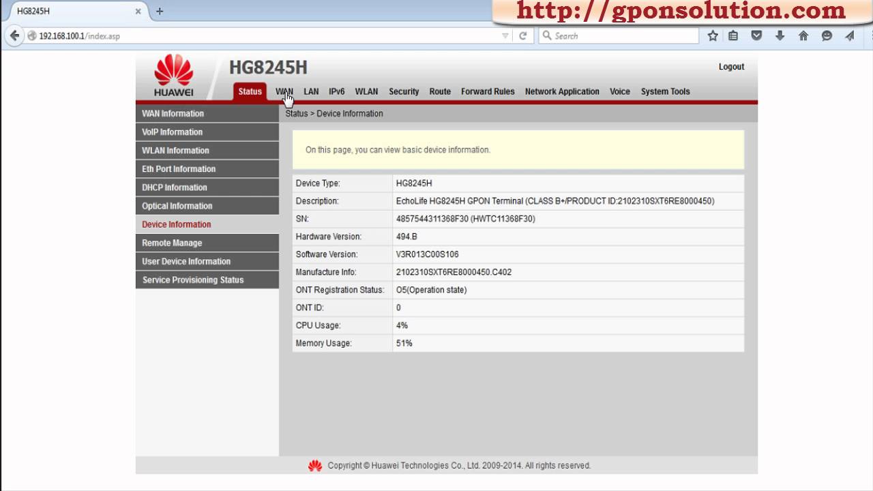Click the Status > Device Information breadcrumb

334,114
